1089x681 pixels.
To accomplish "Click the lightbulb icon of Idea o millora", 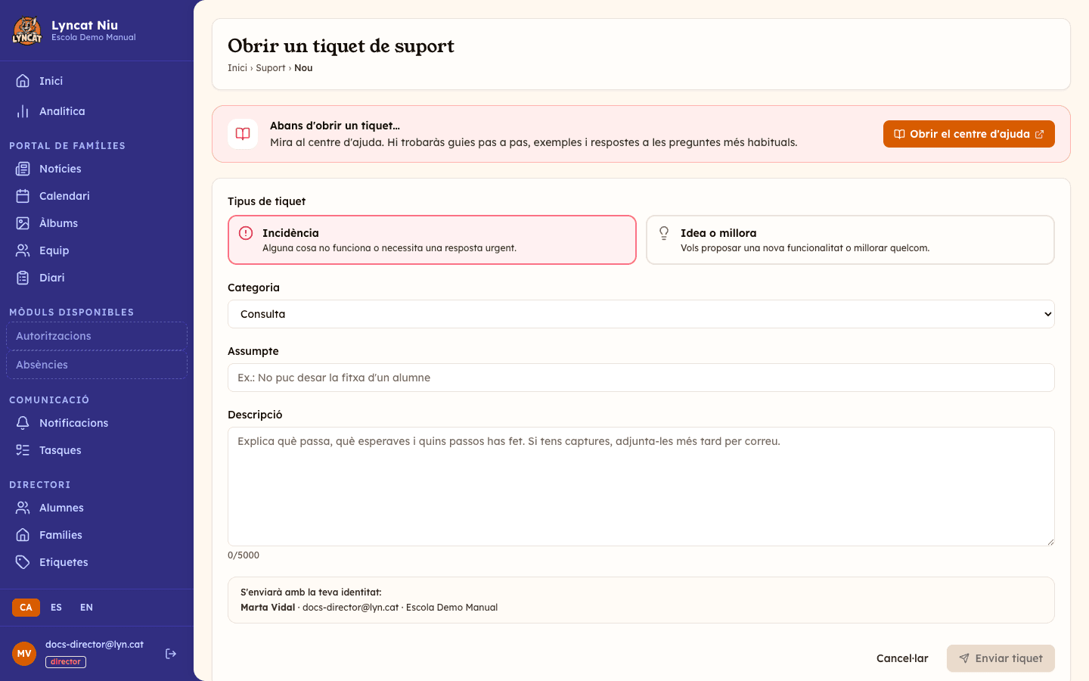I will [x=664, y=233].
